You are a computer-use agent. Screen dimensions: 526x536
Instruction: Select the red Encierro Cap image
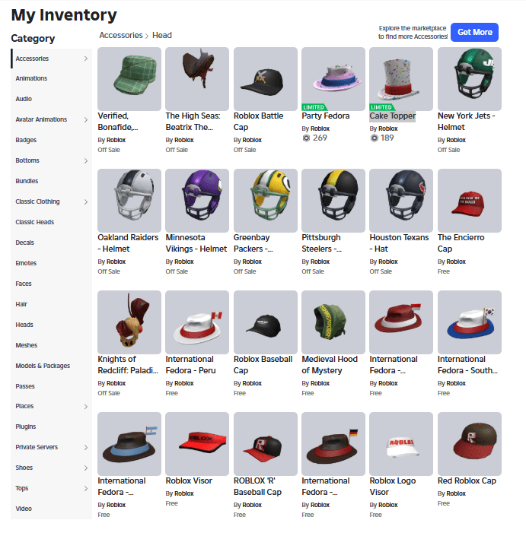(x=469, y=200)
